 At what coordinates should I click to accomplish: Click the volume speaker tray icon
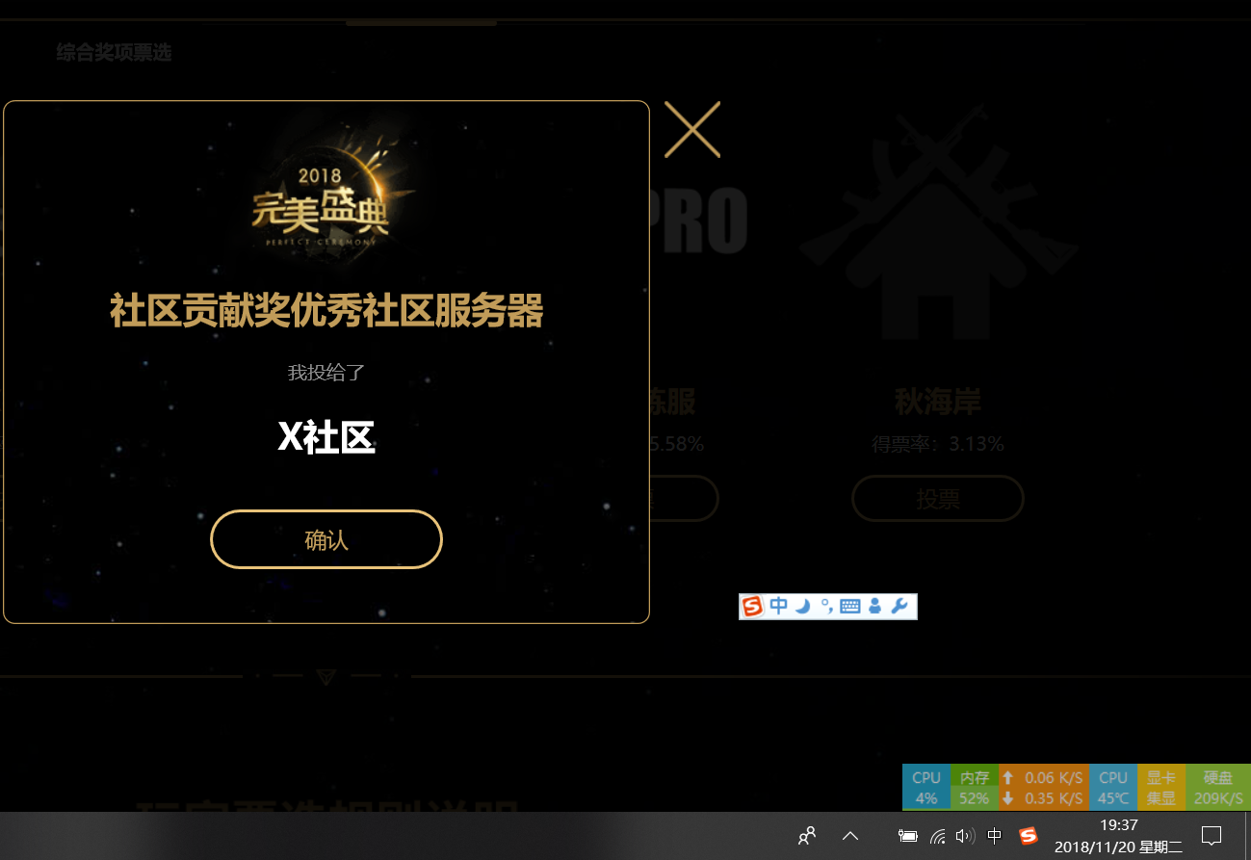coord(965,836)
